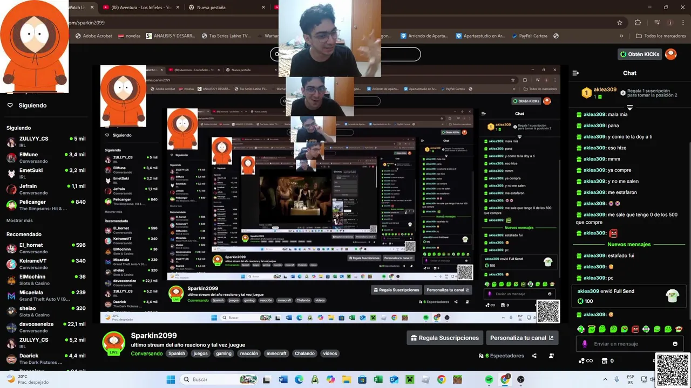Open davooxeneize channel with 22,1 mil viewers
Viewport: 691px width, 388px height.
[46, 327]
